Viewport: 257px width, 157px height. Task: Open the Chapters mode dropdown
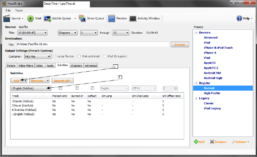point(67,33)
